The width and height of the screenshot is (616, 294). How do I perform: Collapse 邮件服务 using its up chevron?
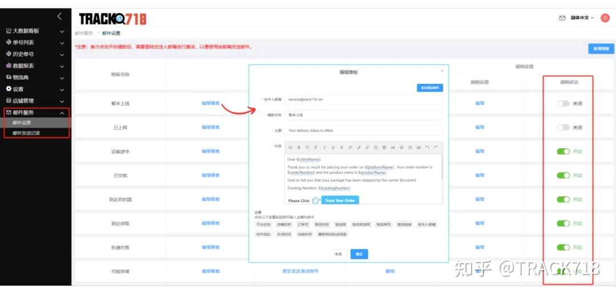coord(62,113)
